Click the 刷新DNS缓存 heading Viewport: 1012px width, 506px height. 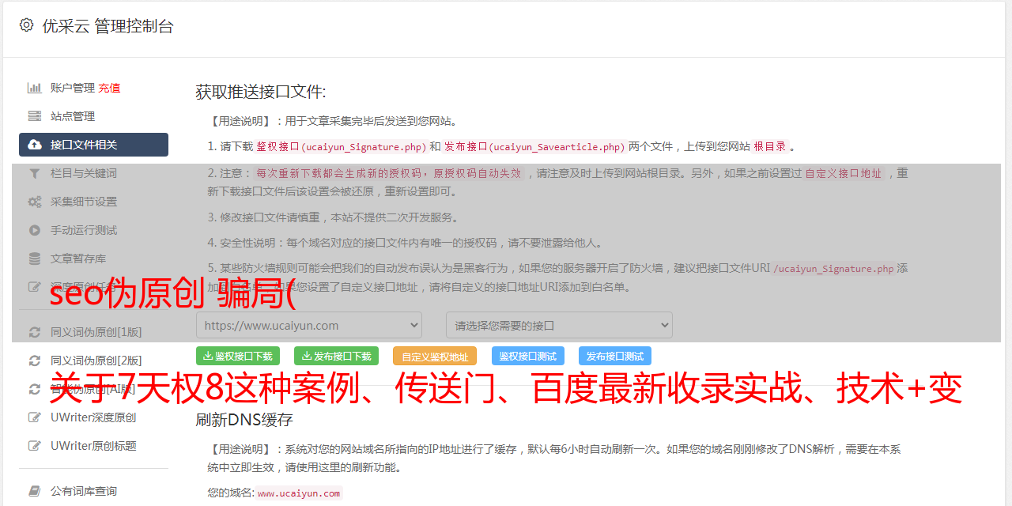point(244,419)
